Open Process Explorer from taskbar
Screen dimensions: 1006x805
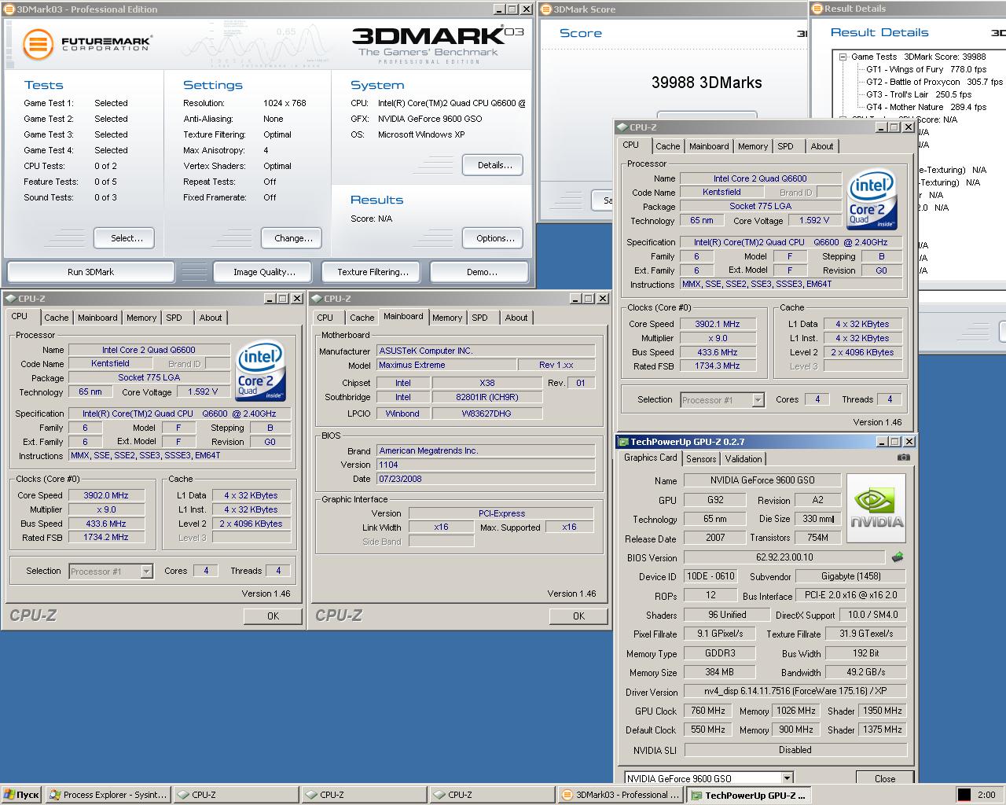pos(108,795)
